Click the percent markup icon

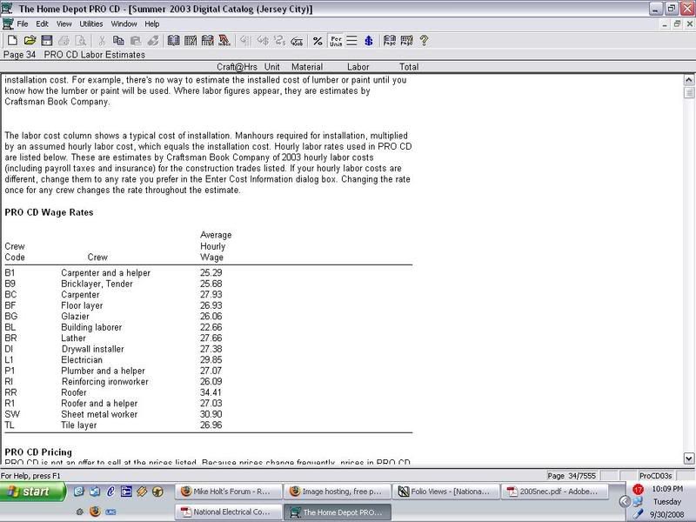coord(318,41)
